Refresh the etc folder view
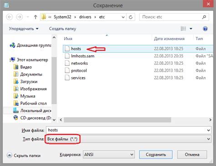 (x=131, y=17)
